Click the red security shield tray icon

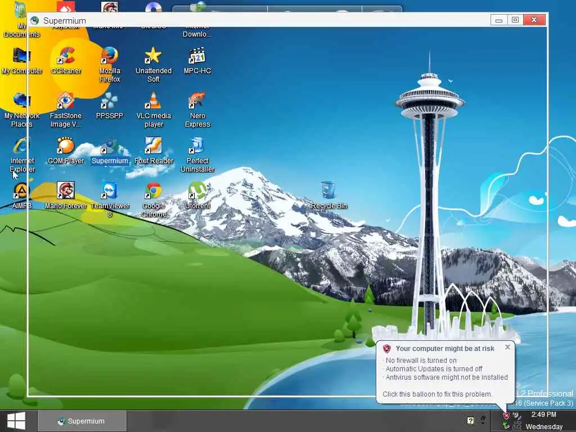[x=506, y=416]
